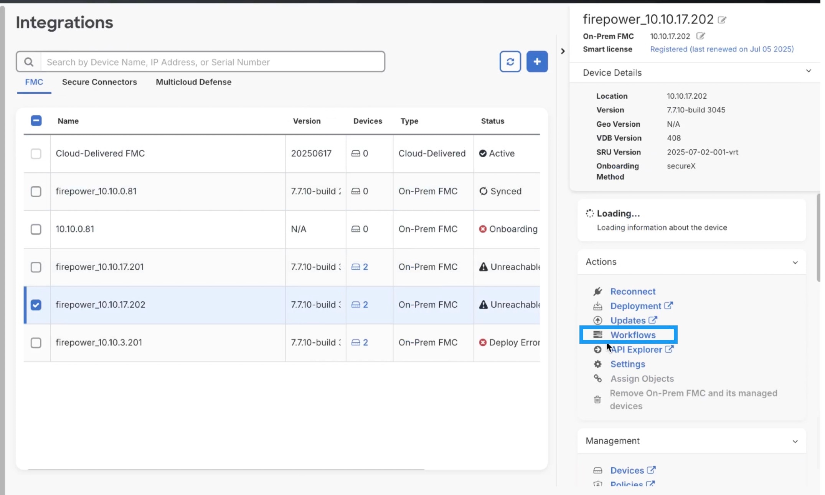Switch to the FMC tab

34,82
